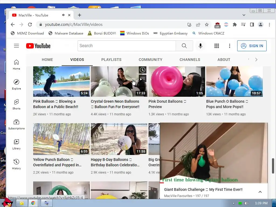This screenshot has height=207, width=276.
Task: Close the MacVille - YouTube tab
Action: point(69,15)
